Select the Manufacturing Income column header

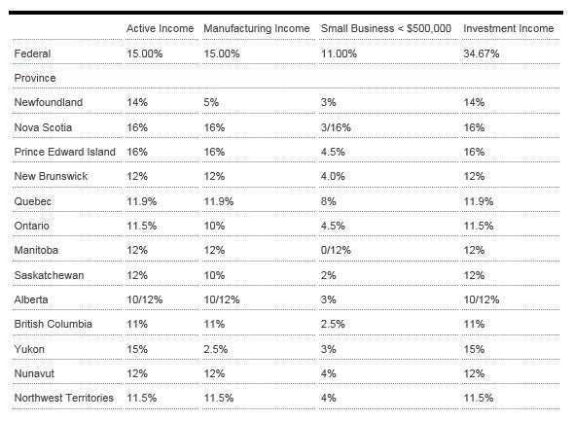coord(257,28)
